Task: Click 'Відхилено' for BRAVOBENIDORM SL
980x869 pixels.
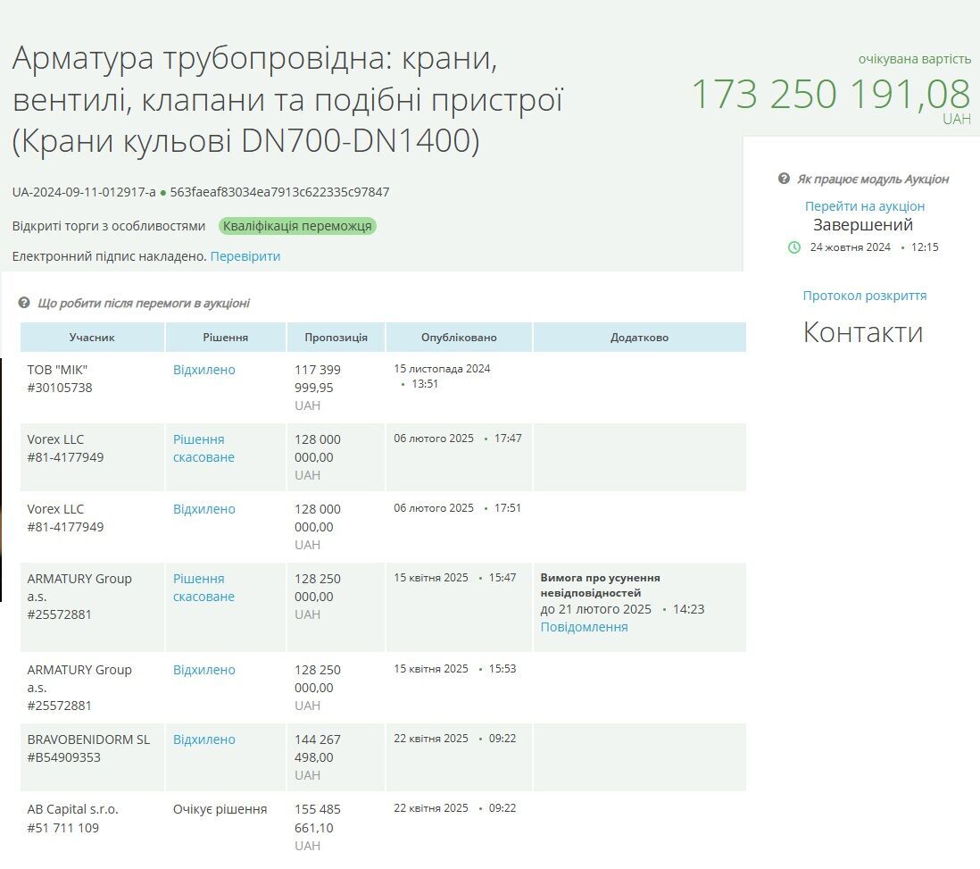Action: click(204, 739)
